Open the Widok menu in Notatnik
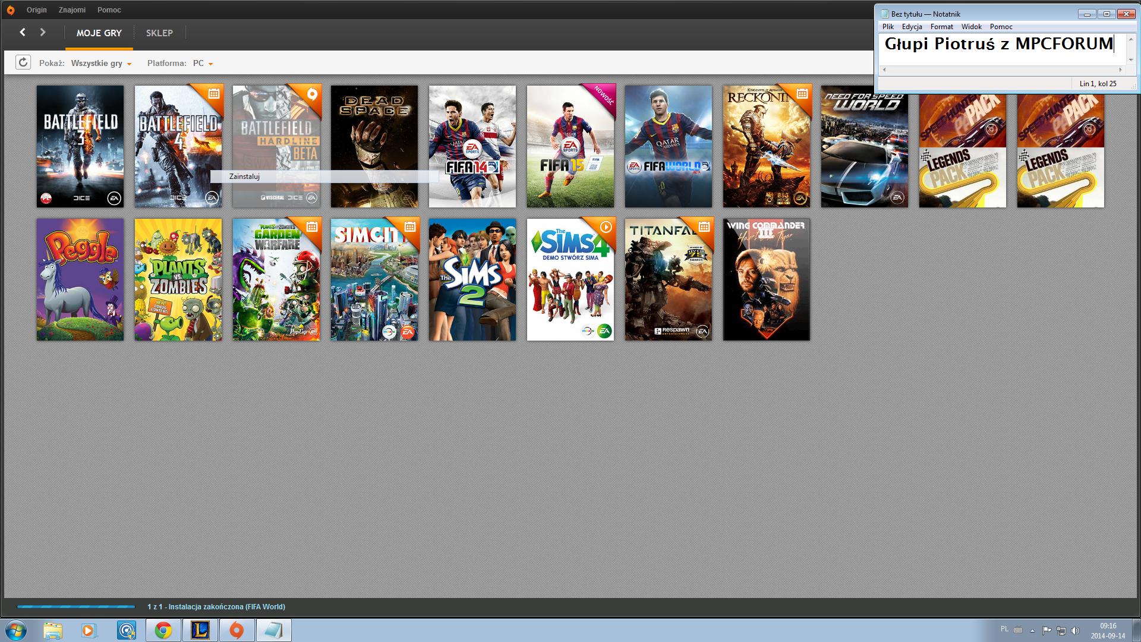 (972, 27)
